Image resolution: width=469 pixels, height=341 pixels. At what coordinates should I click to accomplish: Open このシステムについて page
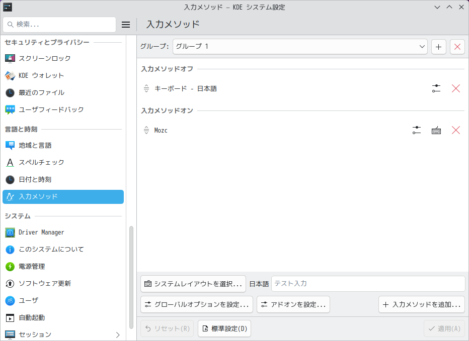[63, 249]
